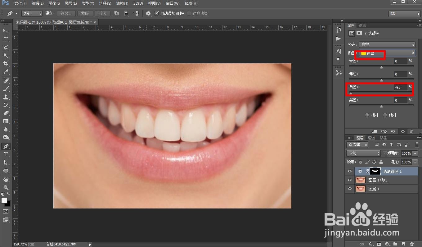The height and width of the screenshot is (247, 422).
Task: Choose the Spot Healing Brush tool
Action: coord(6,81)
